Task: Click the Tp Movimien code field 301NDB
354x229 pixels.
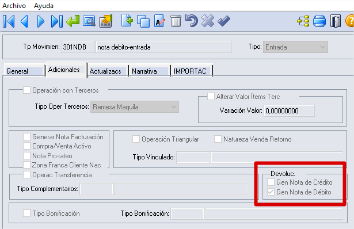Action: pos(78,47)
